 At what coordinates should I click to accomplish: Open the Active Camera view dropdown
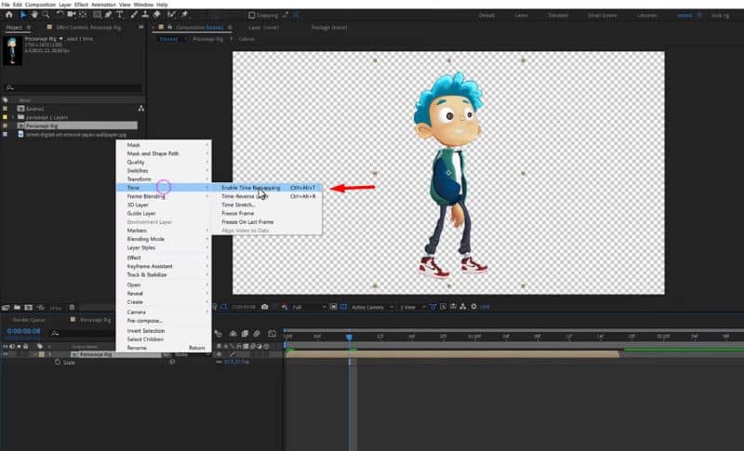(369, 306)
